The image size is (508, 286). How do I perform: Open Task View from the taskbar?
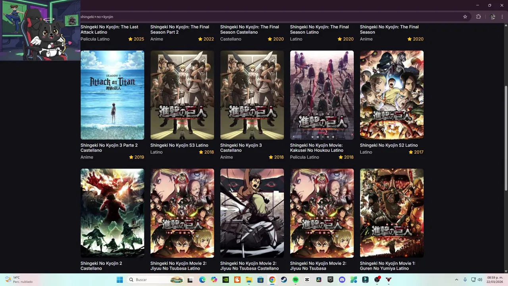(x=190, y=280)
